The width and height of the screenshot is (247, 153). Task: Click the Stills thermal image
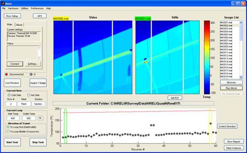168,57
